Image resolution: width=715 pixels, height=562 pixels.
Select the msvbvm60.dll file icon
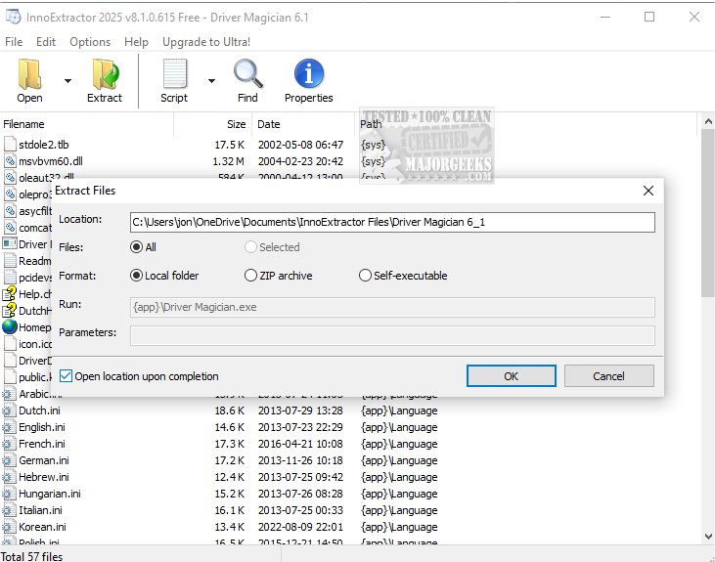[x=10, y=161]
